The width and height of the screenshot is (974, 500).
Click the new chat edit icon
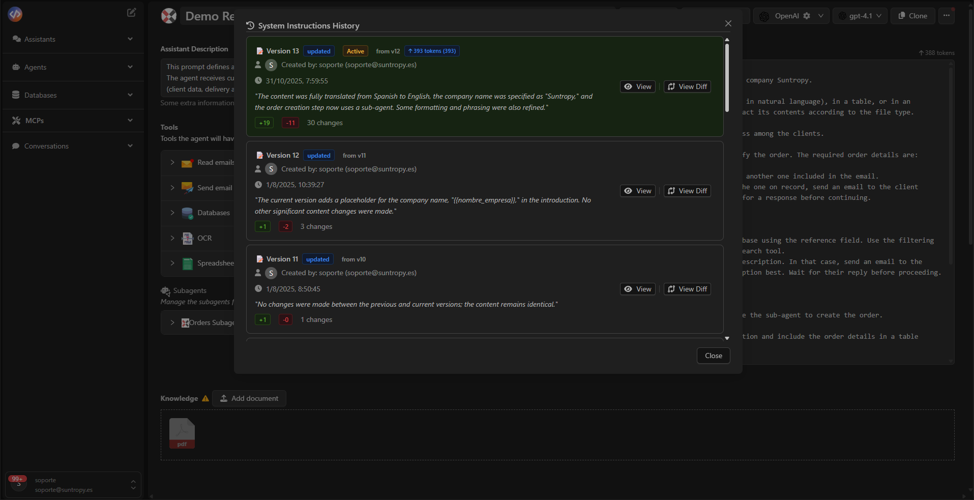tap(131, 13)
